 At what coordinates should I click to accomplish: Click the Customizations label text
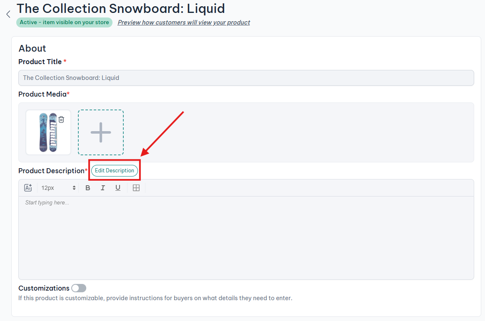click(x=44, y=288)
